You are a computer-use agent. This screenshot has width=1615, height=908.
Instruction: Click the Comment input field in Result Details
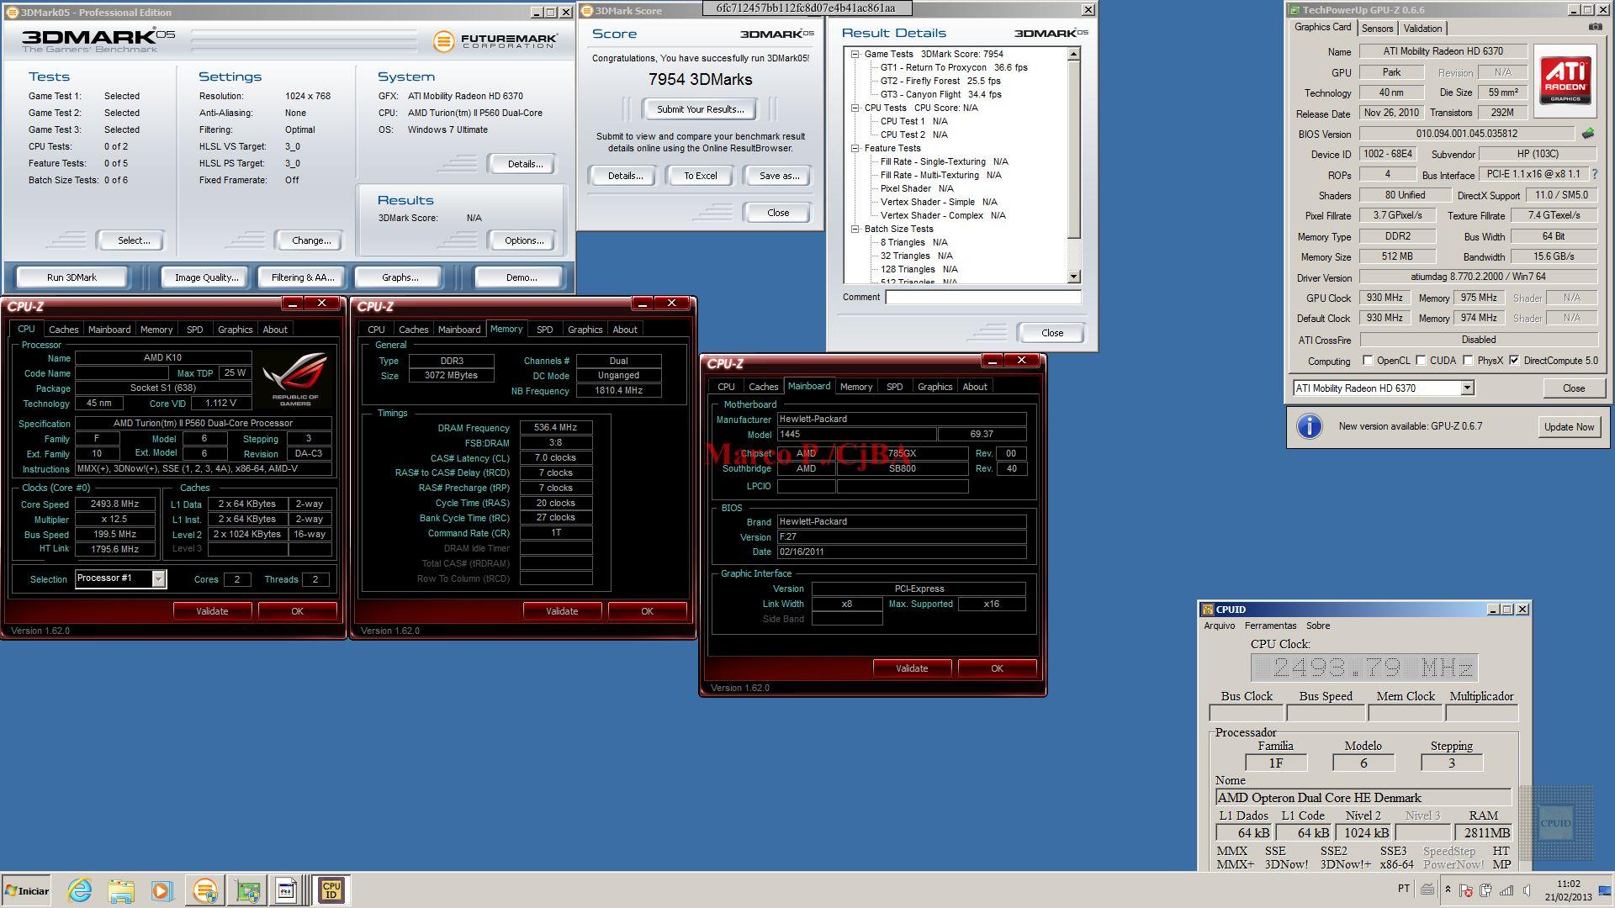(982, 297)
